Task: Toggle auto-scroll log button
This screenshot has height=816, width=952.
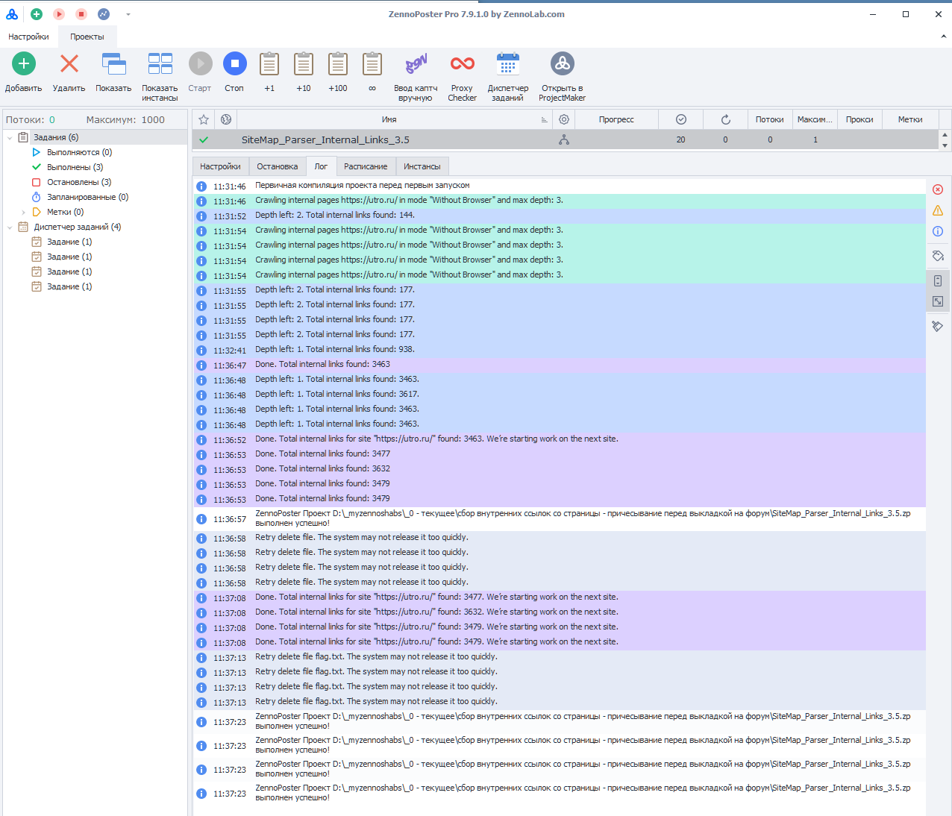Action: pos(938,281)
